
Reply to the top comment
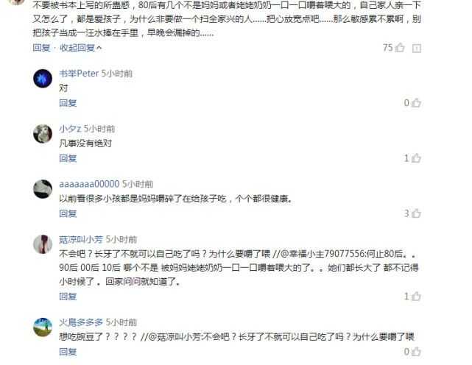[x=41, y=48]
